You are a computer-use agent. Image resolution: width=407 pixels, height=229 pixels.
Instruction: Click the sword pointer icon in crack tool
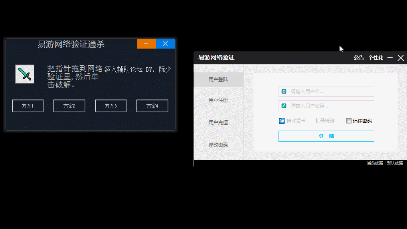[25, 74]
